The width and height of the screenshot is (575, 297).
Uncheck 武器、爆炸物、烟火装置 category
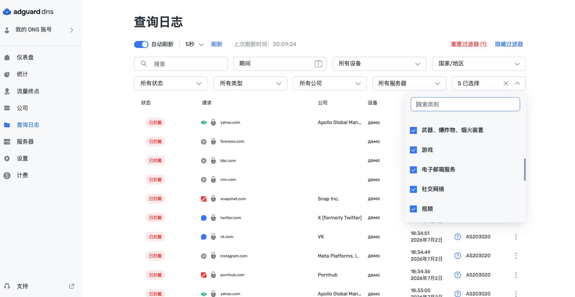pos(413,130)
